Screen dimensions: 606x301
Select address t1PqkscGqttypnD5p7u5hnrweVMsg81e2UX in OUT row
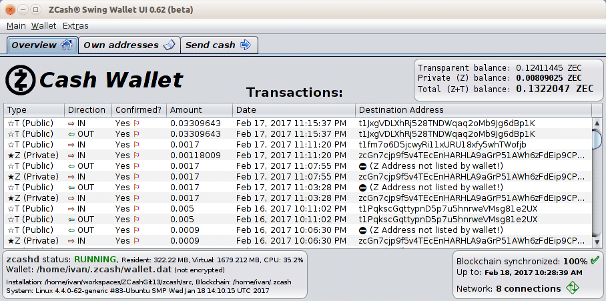click(448, 220)
